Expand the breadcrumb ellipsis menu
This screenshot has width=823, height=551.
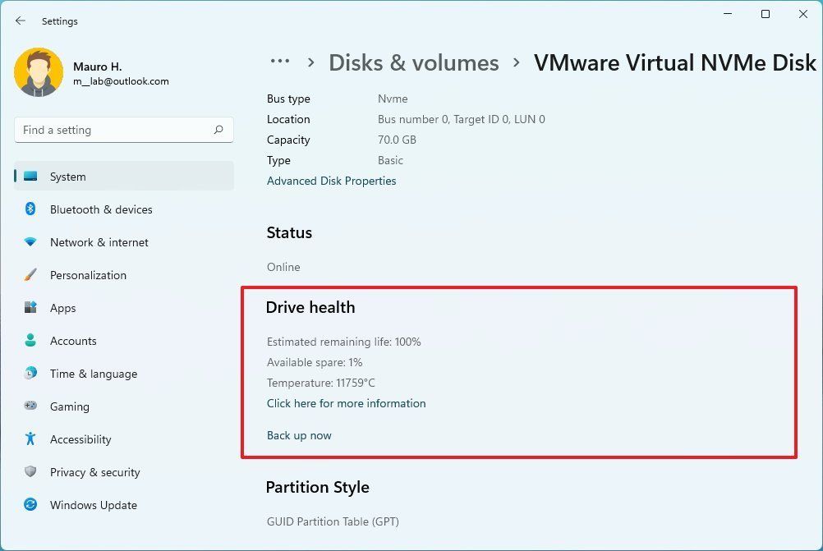click(x=280, y=62)
